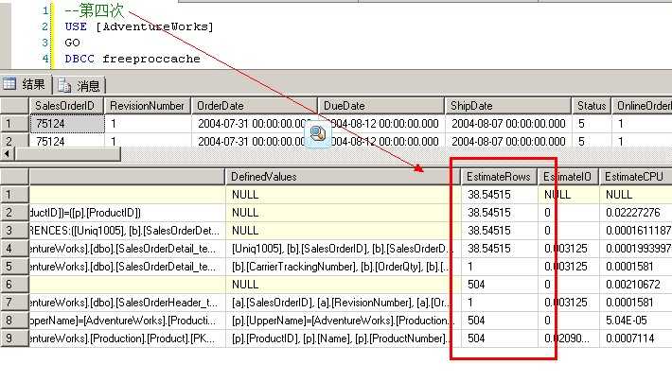This screenshot has height=382, width=672.
Task: Switch to the 结果 results tab
Action: point(26,84)
